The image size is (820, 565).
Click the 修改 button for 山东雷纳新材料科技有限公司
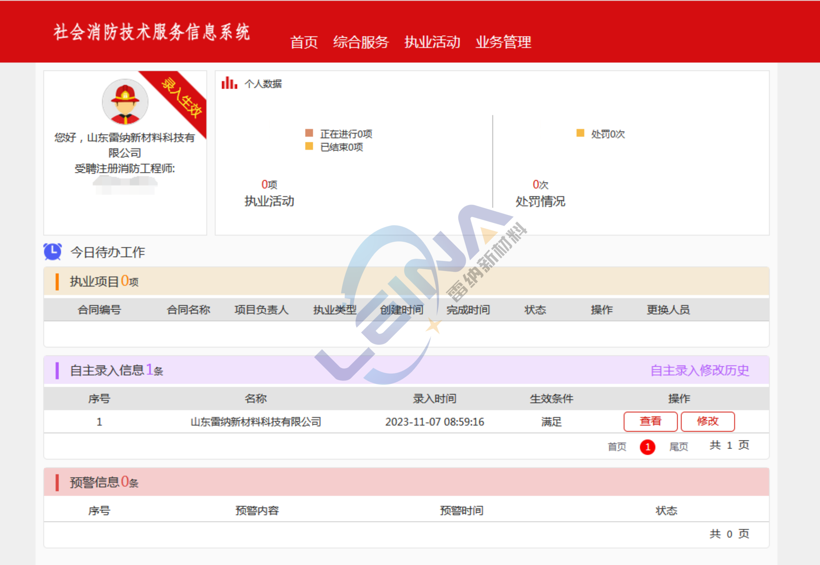click(708, 421)
